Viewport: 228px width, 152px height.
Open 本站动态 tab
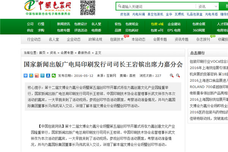pos(138,39)
